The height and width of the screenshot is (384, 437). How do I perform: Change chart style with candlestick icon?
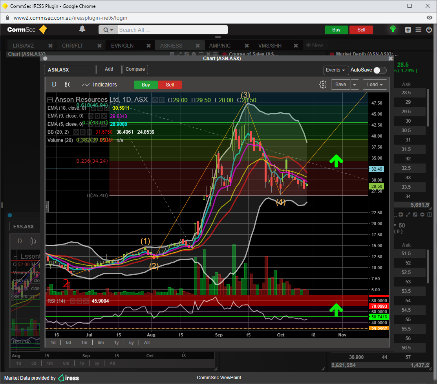pyautogui.click(x=68, y=85)
